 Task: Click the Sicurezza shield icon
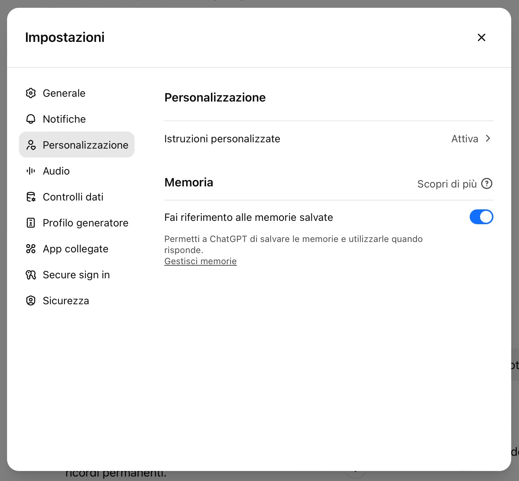coord(31,301)
